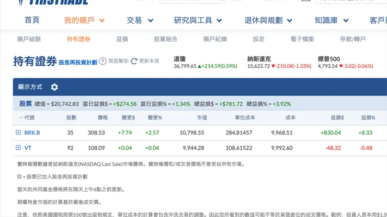
Task: Click the 股票 section heading
Action: click(x=26, y=104)
